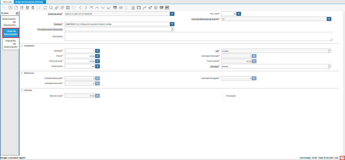Open the help icon in toolbar

pos(10,8)
